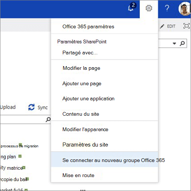Expand the search scope dropdown arrow

coord(174,43)
